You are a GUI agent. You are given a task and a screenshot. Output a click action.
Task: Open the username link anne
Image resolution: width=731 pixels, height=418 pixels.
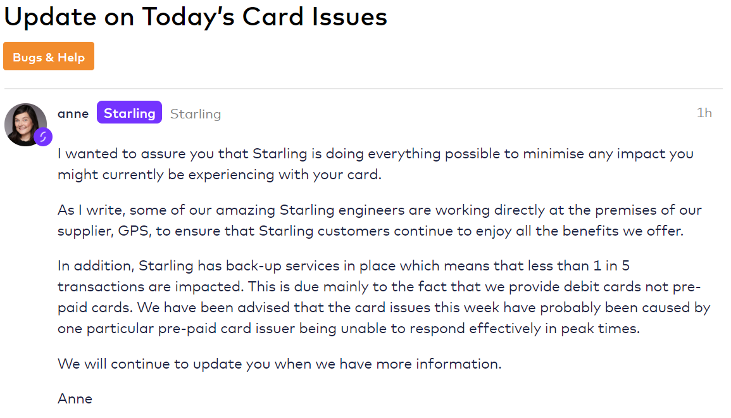73,114
